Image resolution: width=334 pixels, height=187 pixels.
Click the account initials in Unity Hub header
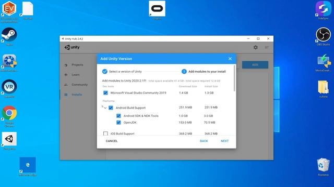pyautogui.click(x=267, y=47)
